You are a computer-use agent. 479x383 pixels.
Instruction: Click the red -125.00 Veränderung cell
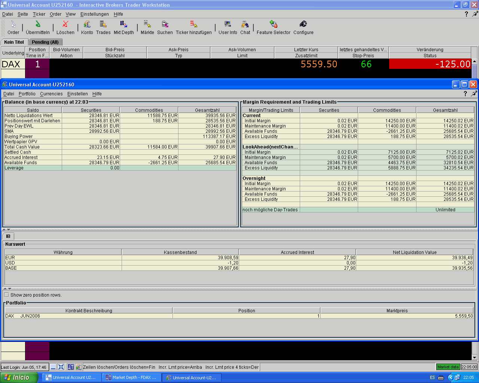430,64
